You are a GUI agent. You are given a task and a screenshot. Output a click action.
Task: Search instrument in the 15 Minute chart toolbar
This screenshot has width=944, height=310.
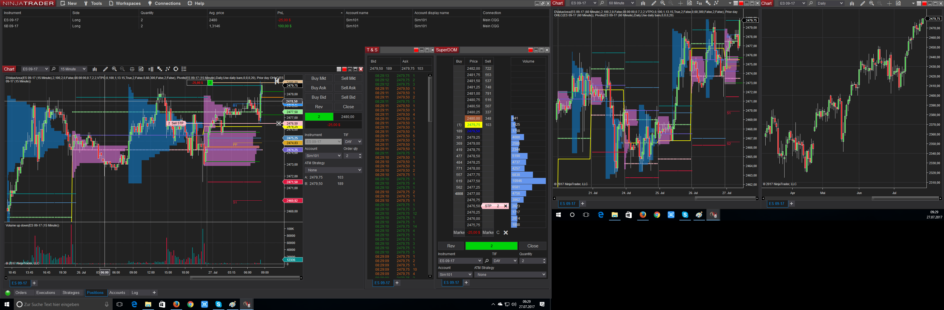pos(53,69)
